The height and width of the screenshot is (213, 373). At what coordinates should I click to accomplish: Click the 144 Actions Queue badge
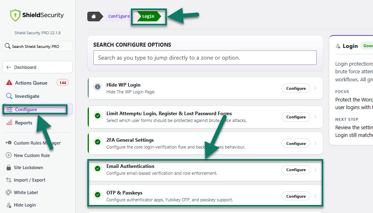(x=63, y=83)
